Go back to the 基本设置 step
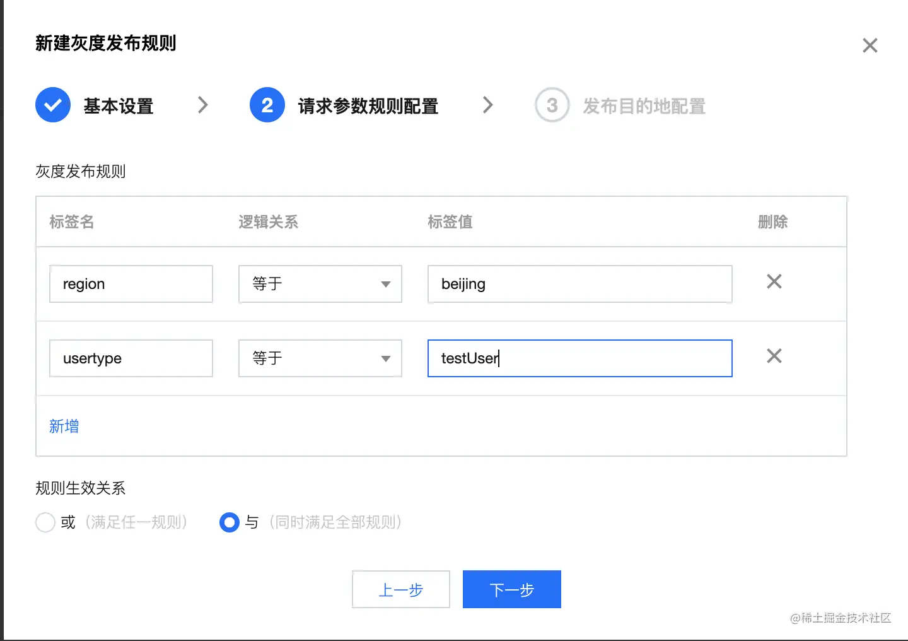This screenshot has width=908, height=641. 119,105
